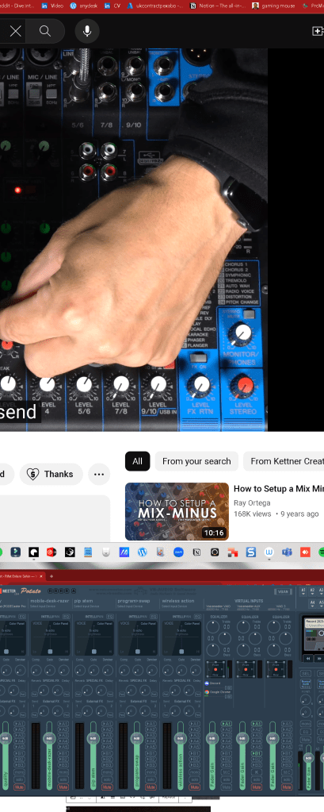The image size is (324, 812).
Task: Select the From Kettner Creat chip
Action: [x=284, y=461]
